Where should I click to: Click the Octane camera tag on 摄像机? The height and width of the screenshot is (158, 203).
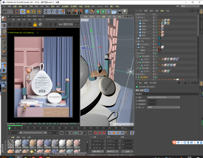(x=160, y=50)
